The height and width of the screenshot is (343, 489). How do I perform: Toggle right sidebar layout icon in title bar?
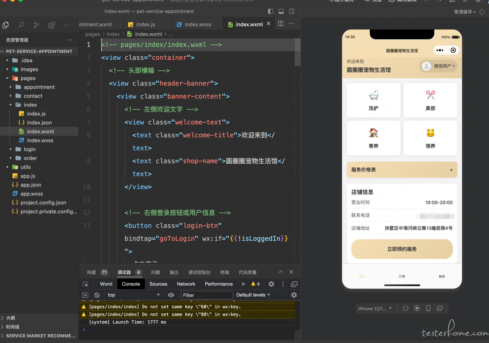[x=292, y=11]
